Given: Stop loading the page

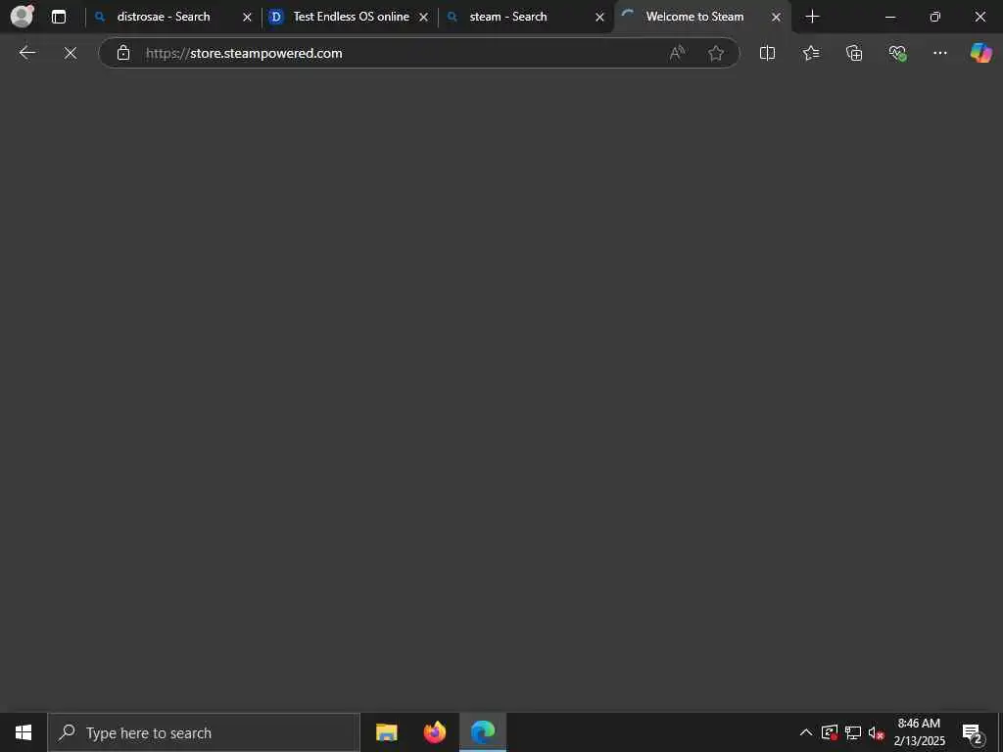Looking at the screenshot, I should 71,53.
